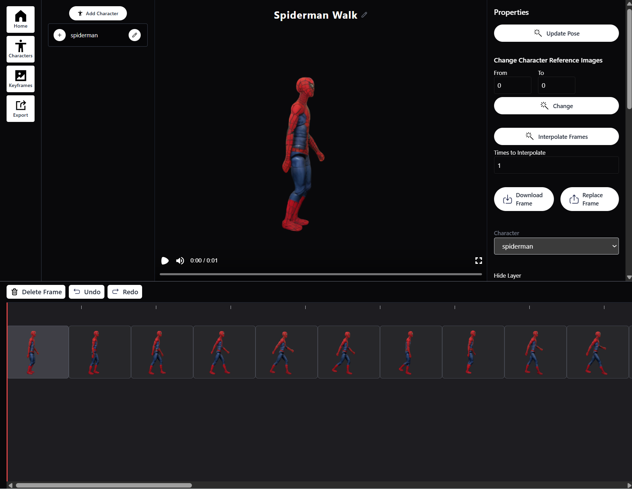Click Download Frame button
This screenshot has width=632, height=489.
pyautogui.click(x=523, y=199)
